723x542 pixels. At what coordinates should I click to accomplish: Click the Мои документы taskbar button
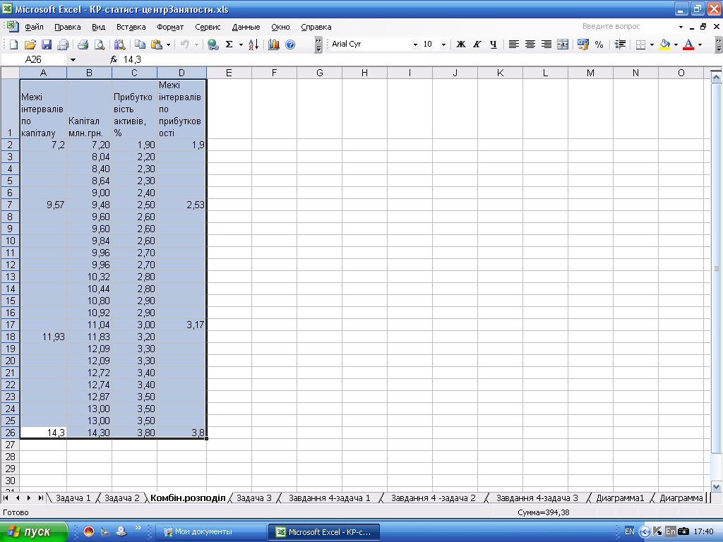[210, 531]
